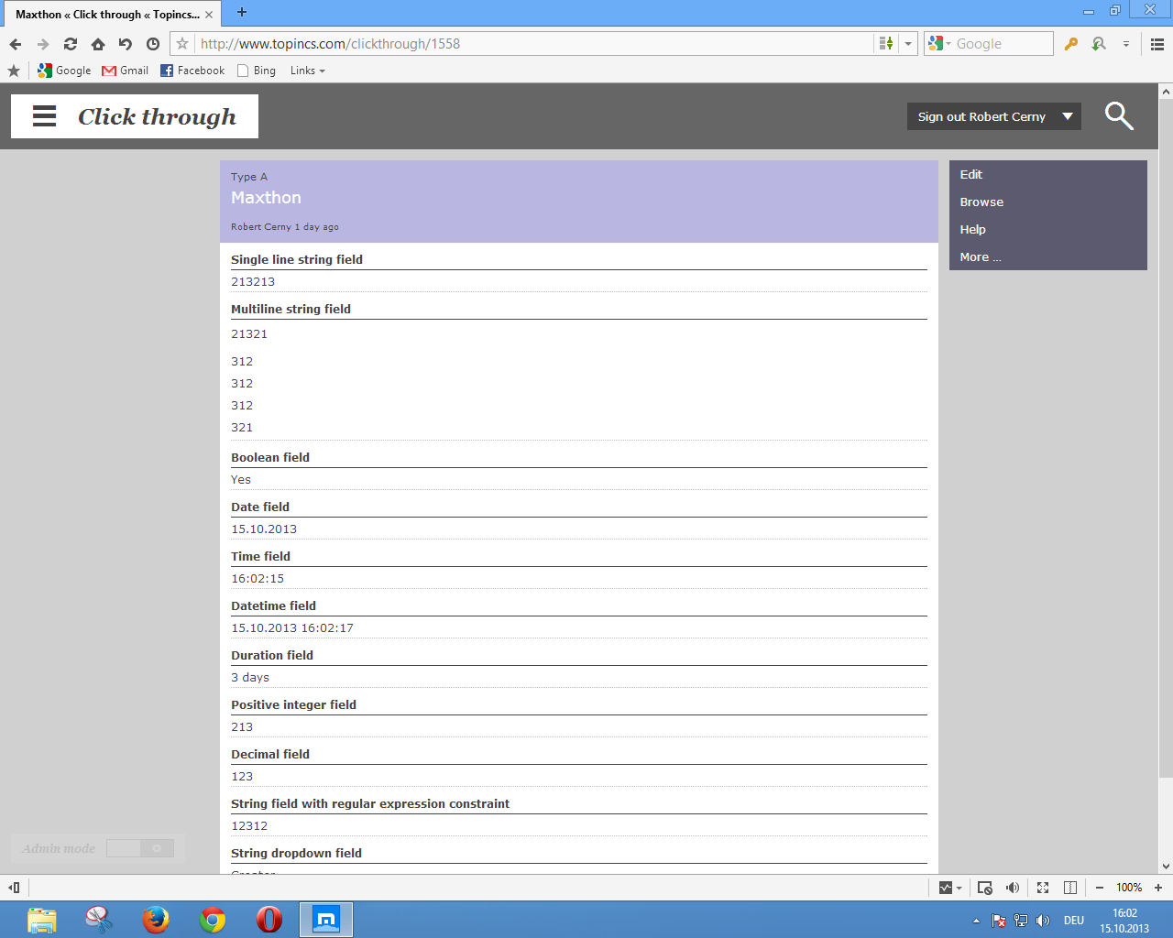Open the Click through hamburger menu
The image size is (1173, 938).
[x=44, y=116]
